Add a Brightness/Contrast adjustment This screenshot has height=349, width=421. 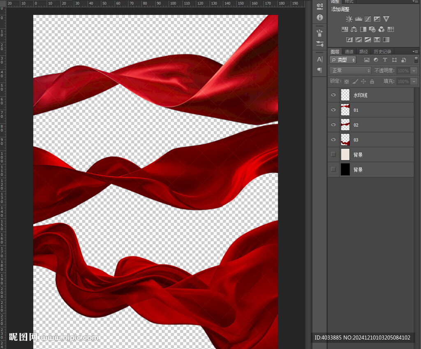[x=349, y=19]
